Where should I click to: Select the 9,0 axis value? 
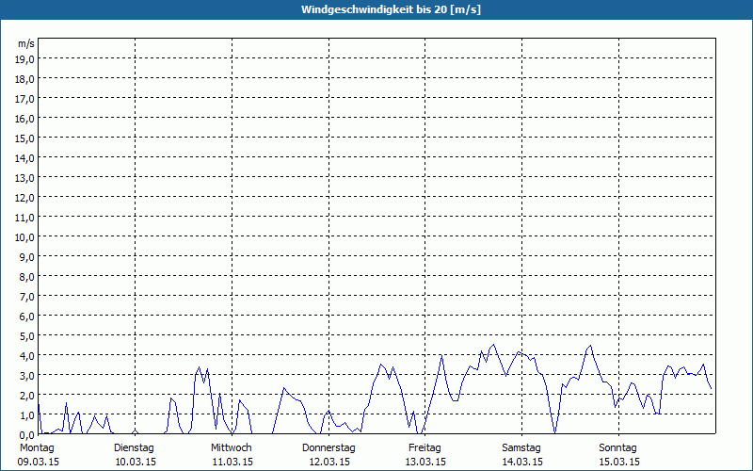click(x=26, y=257)
